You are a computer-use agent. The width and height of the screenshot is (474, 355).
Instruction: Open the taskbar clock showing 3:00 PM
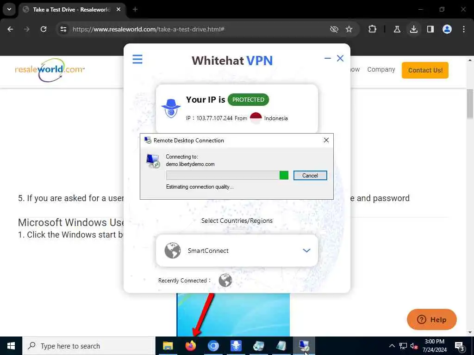click(x=434, y=346)
